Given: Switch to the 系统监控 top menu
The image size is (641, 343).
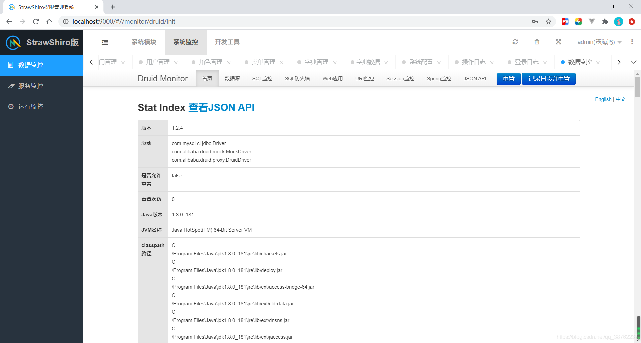Looking at the screenshot, I should click(x=186, y=42).
